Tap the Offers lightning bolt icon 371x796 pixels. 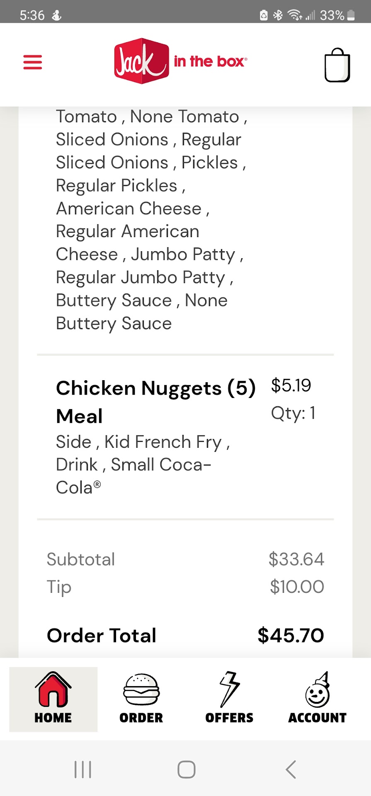229,689
